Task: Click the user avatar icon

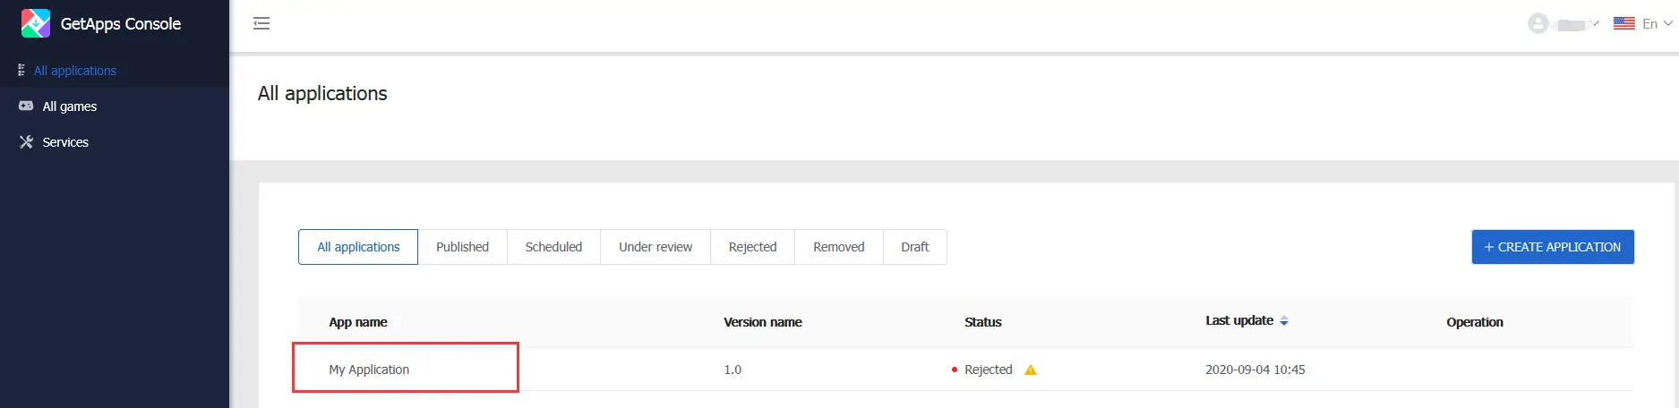Action: (x=1538, y=24)
